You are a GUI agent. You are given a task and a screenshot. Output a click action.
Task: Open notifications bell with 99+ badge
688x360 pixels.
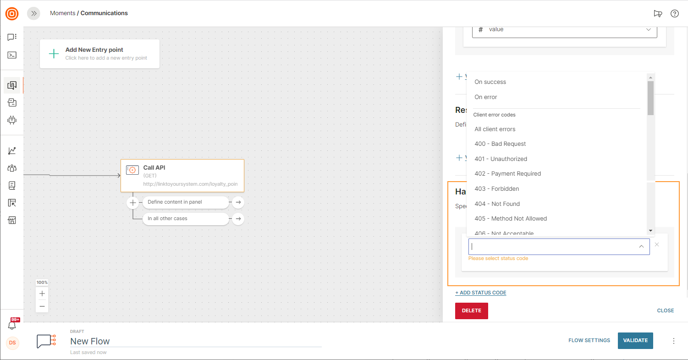[12, 325]
